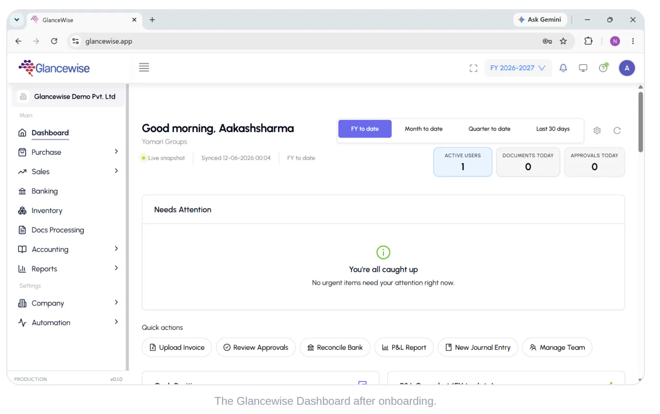The height and width of the screenshot is (414, 660).
Task: Expand the Purchase menu chevron
Action: tap(116, 152)
